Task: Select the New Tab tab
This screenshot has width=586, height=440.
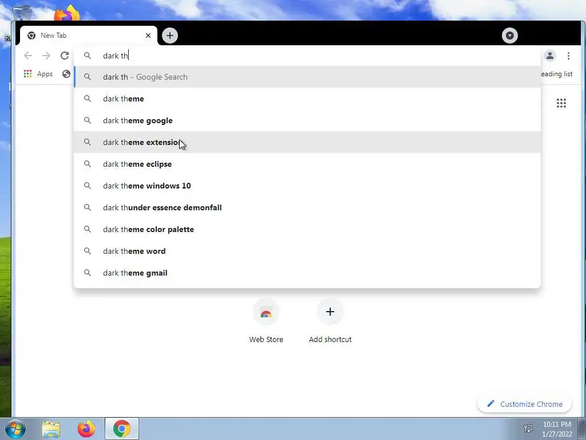Action: pos(89,36)
